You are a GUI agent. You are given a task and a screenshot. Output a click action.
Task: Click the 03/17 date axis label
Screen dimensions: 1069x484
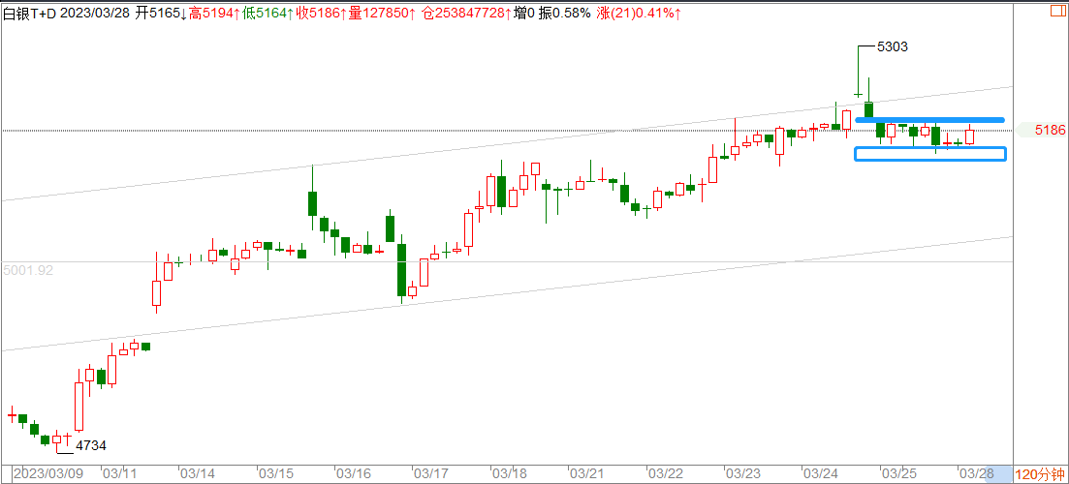pos(432,473)
